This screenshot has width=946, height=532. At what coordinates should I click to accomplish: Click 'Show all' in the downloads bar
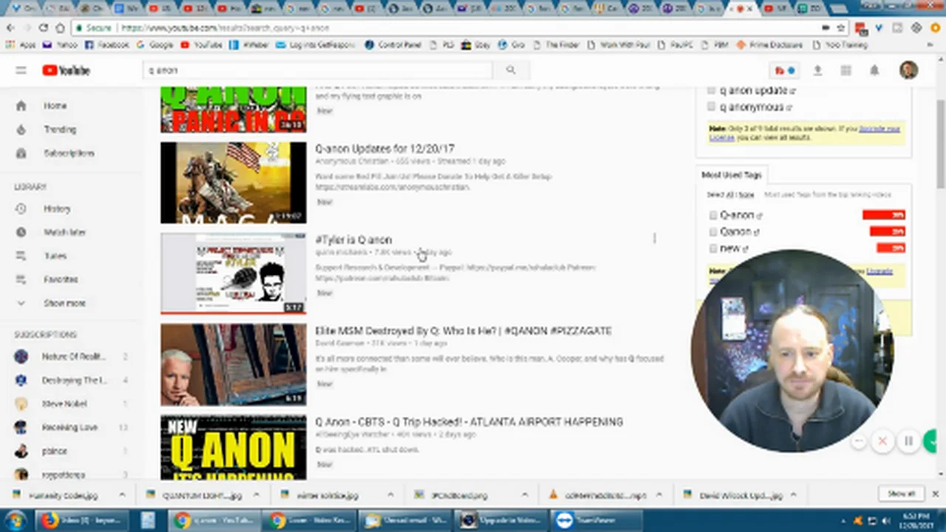click(x=901, y=494)
